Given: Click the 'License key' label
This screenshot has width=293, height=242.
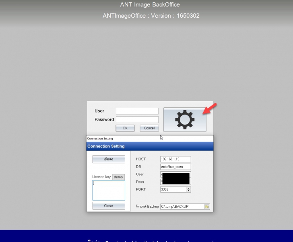Looking at the screenshot, I should coord(101,177).
